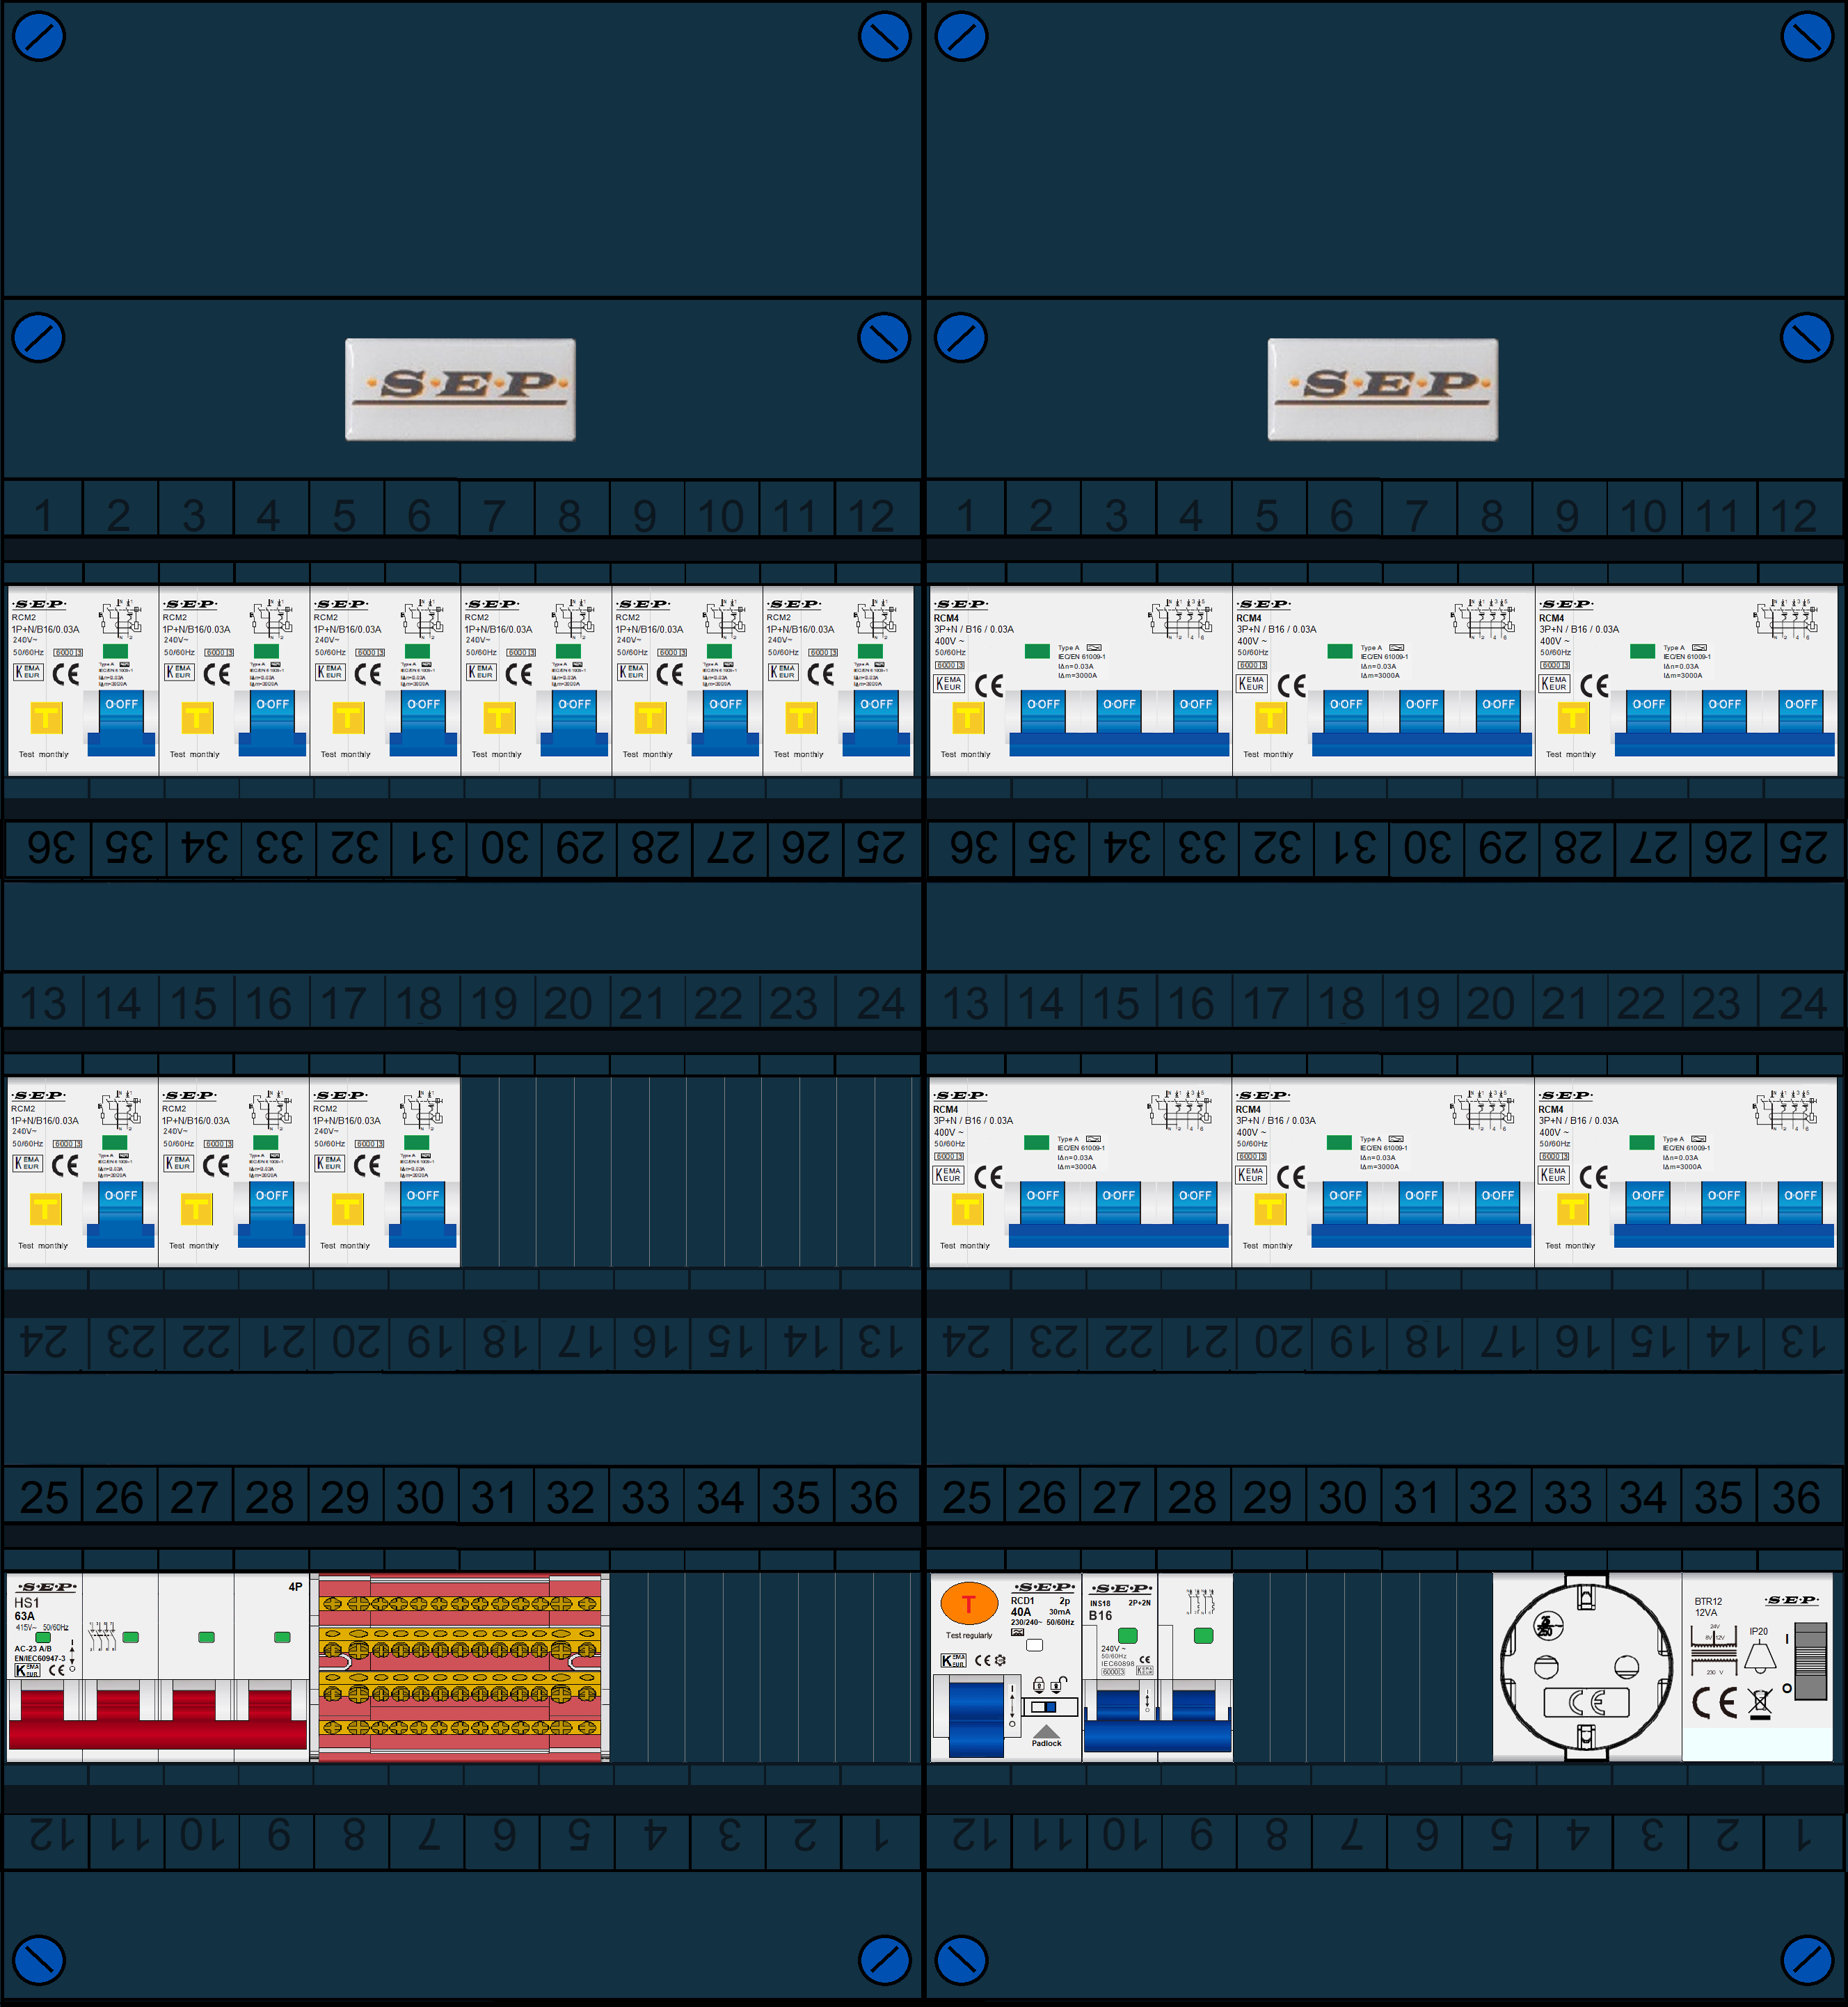Click the 'BTR12 12VA' text on the transformer
1848x2007 pixels.
(1708, 1606)
